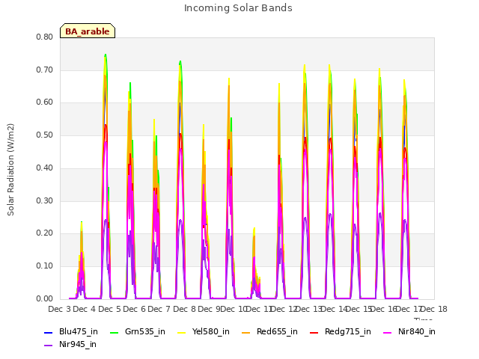479x359 pixels.
Task: Click the yellow Yel580_in legend swatch
Action: (x=181, y=332)
